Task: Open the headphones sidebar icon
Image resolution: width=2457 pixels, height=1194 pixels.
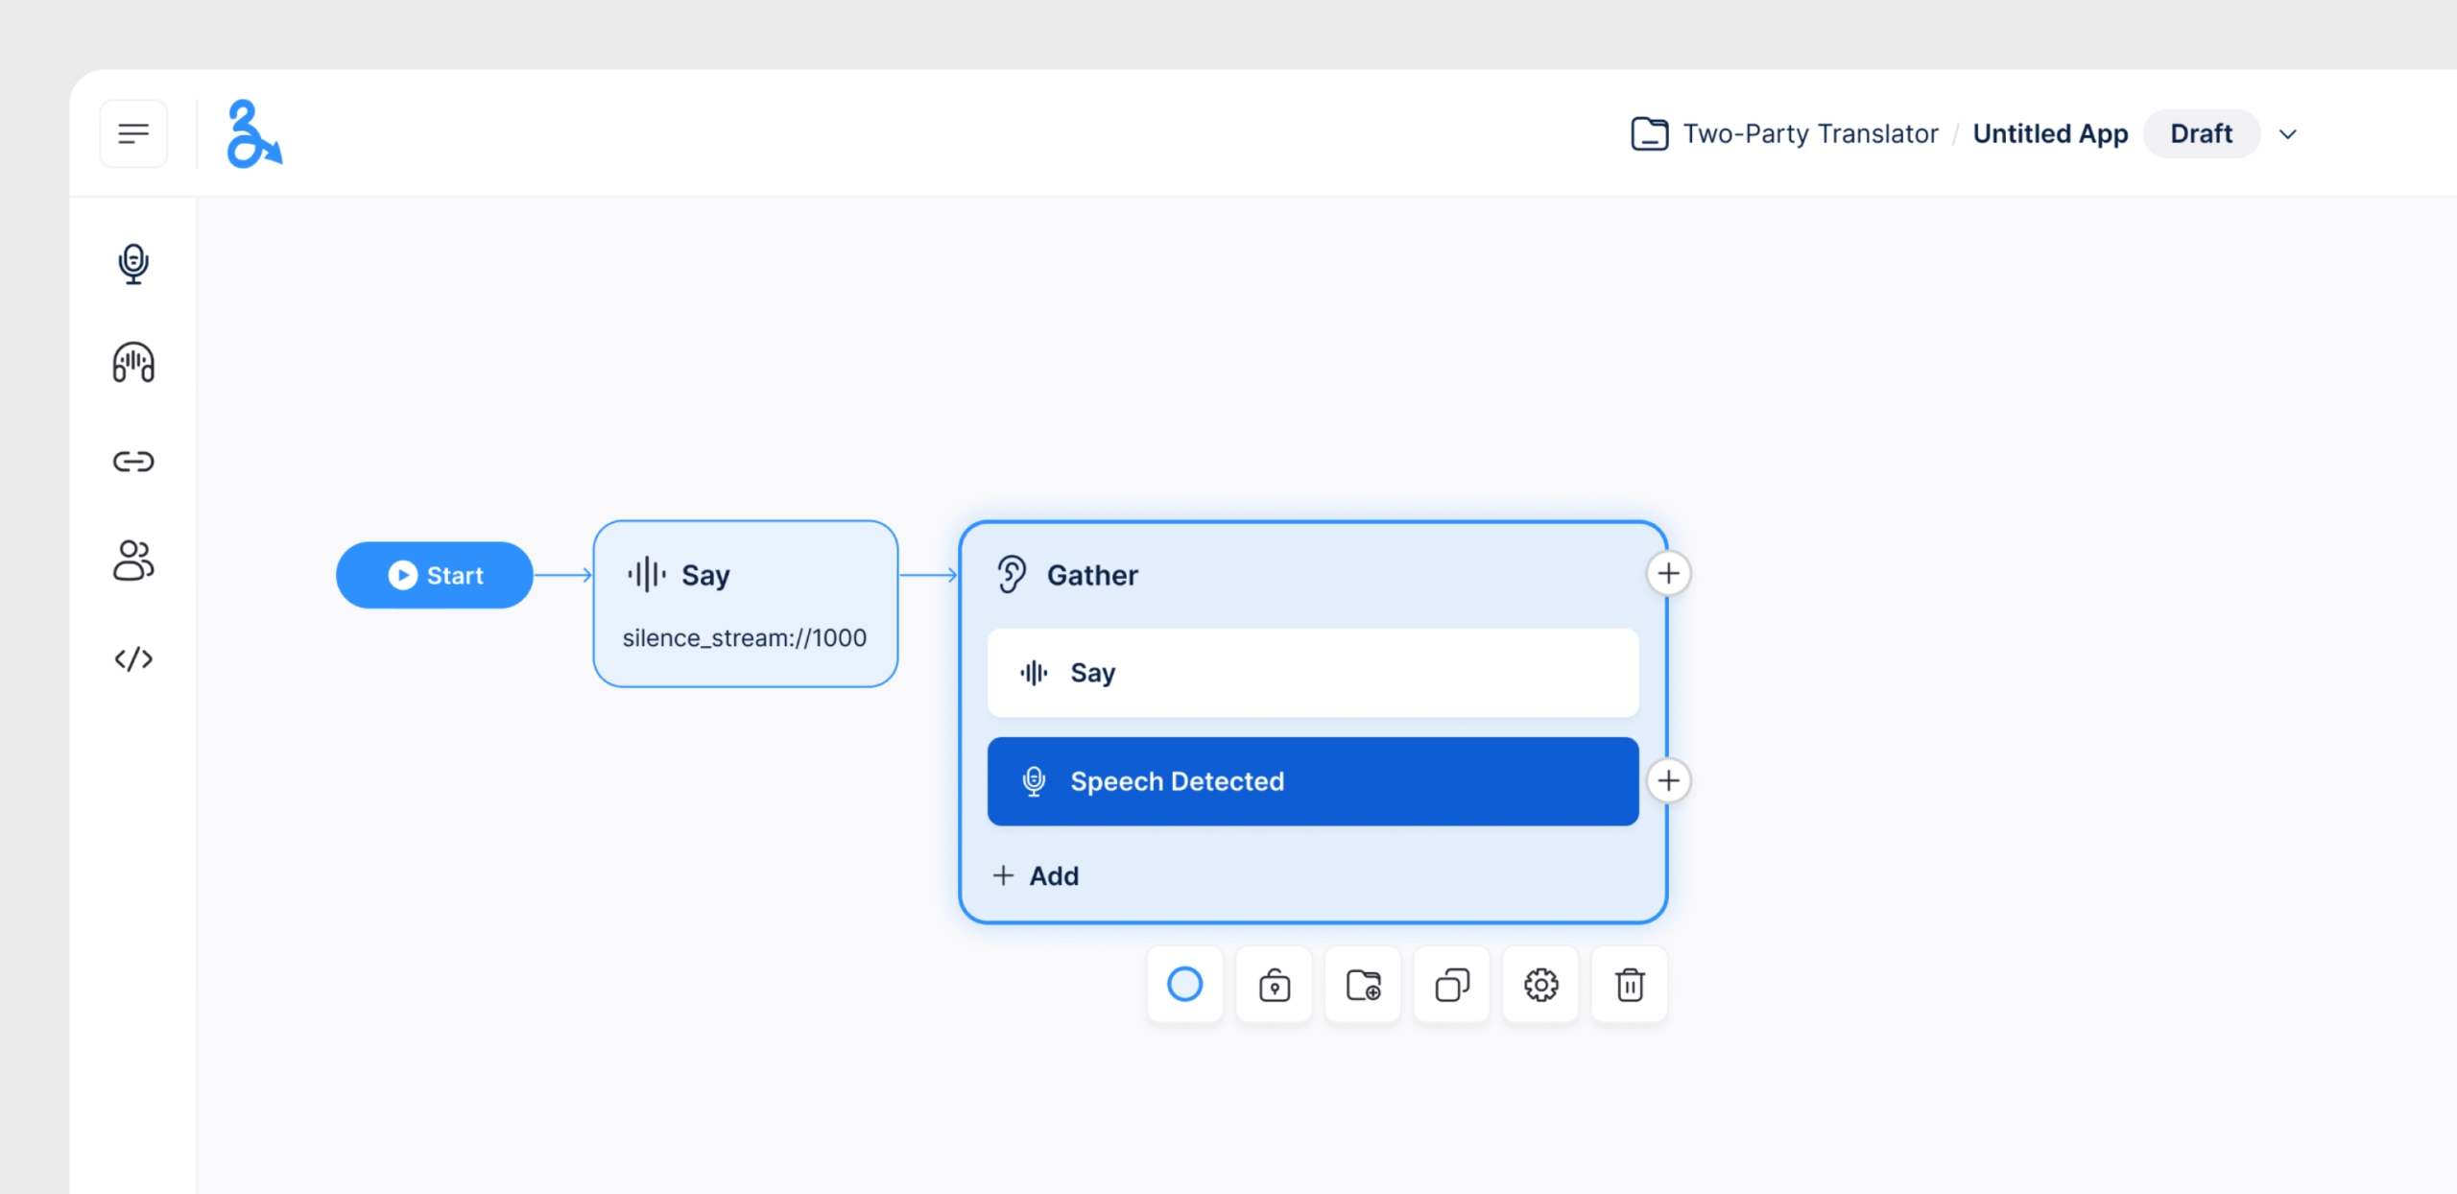Action: (133, 363)
